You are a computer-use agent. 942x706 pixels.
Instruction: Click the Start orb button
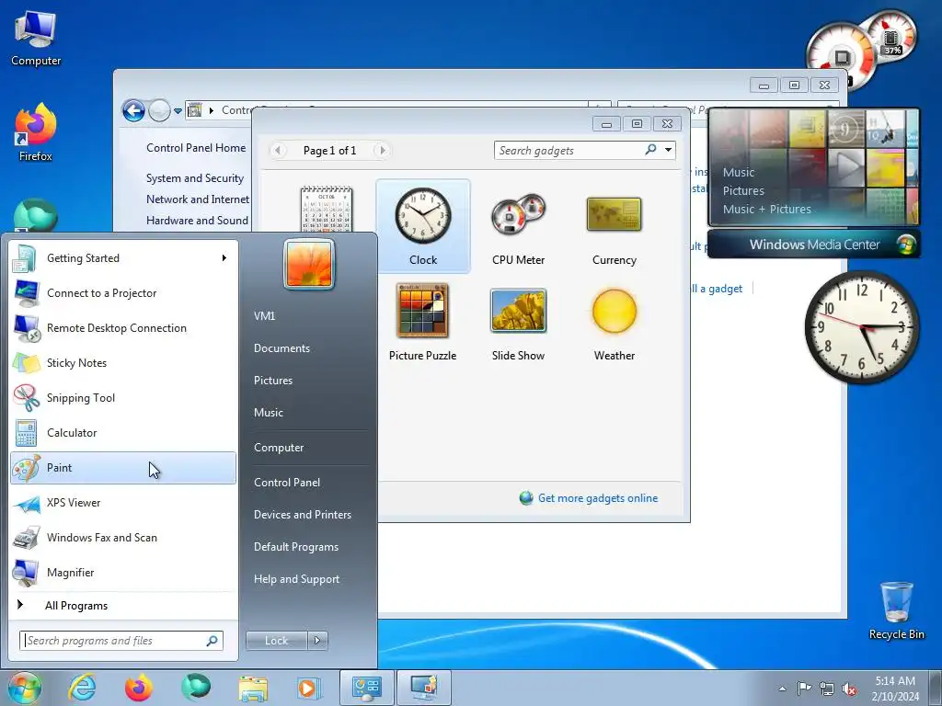23,688
